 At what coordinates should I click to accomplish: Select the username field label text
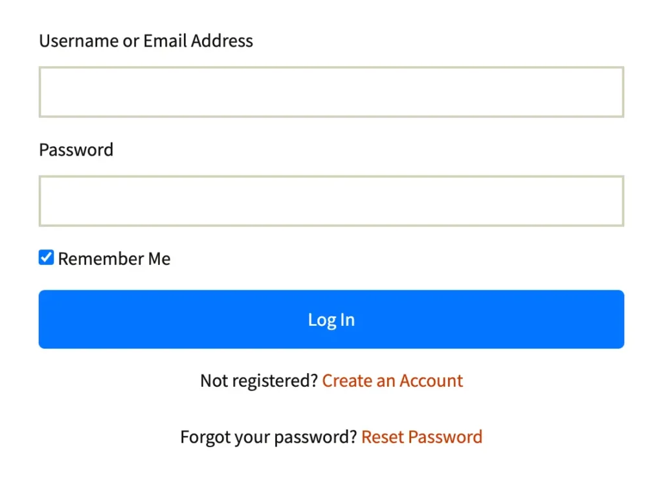(146, 41)
